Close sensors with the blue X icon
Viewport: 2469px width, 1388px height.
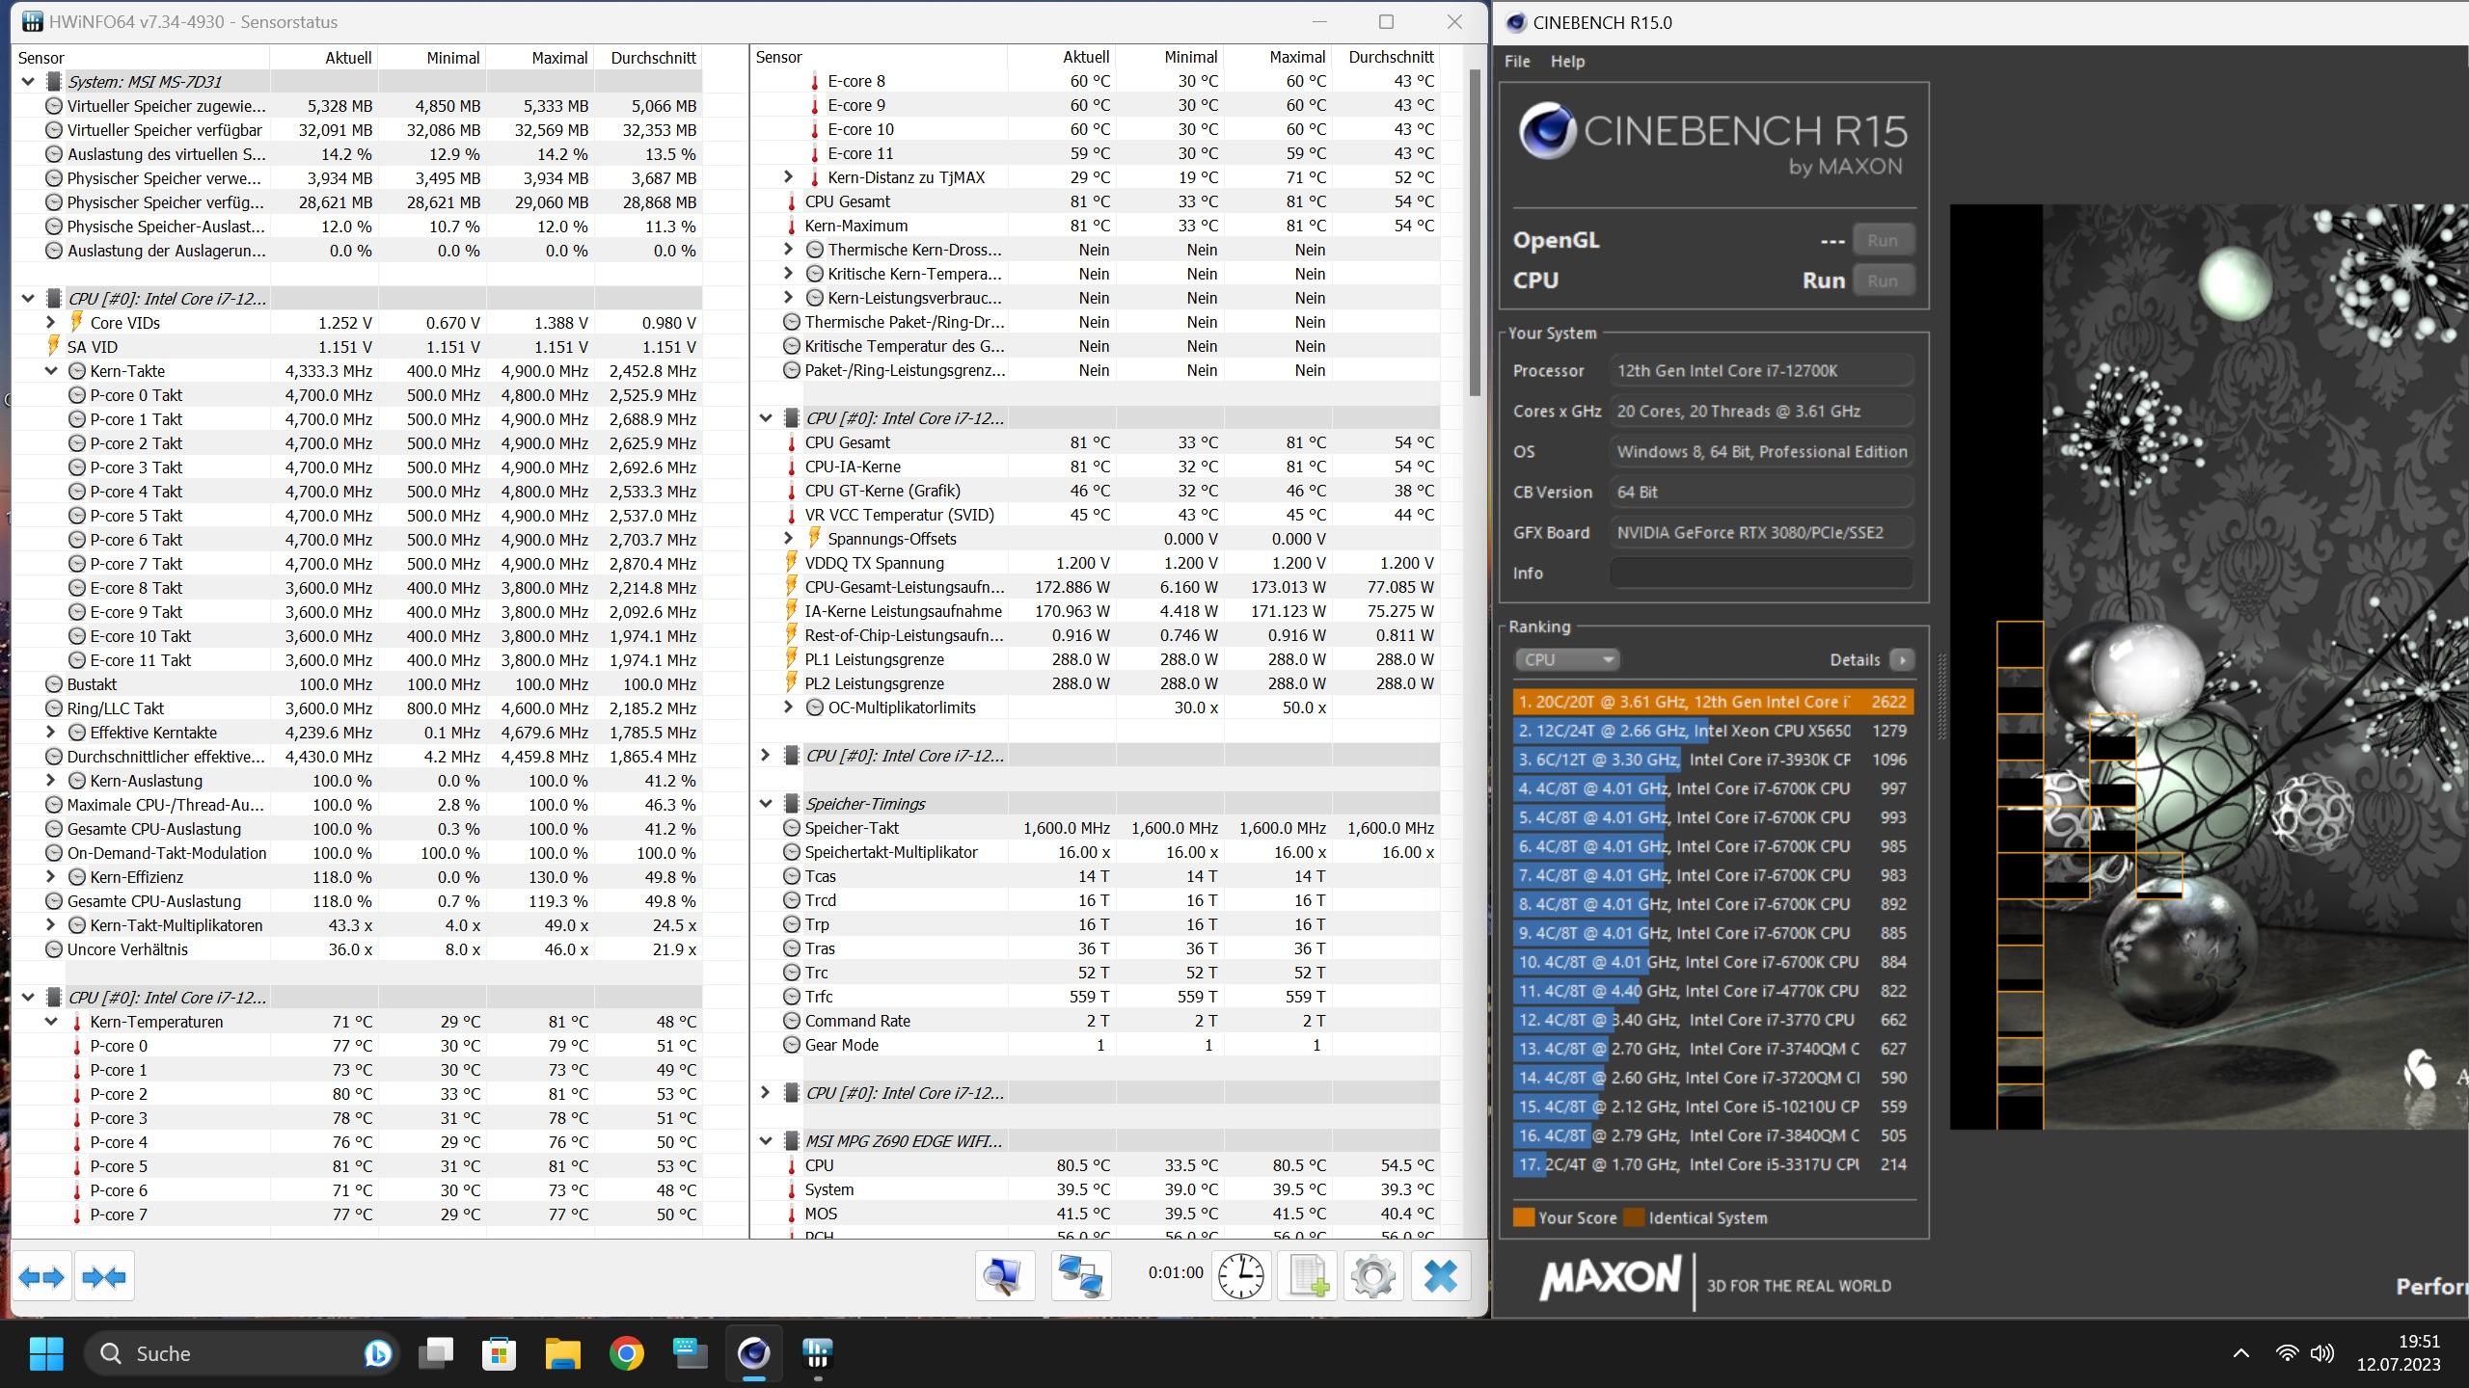1441,1276
